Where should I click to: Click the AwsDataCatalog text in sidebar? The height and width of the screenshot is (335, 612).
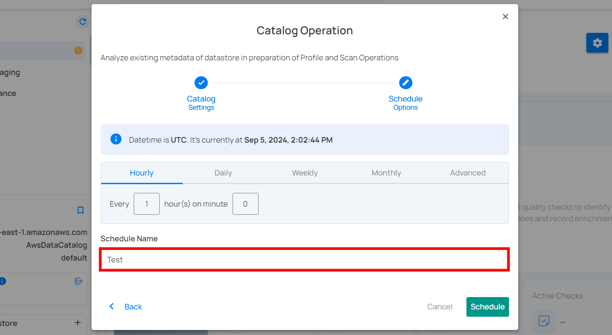click(57, 245)
